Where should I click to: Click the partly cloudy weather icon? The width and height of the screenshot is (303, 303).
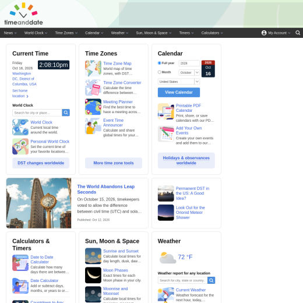[x=168, y=258]
